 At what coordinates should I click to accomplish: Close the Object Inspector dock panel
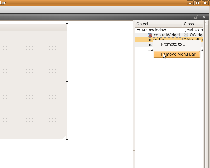click(x=204, y=17)
